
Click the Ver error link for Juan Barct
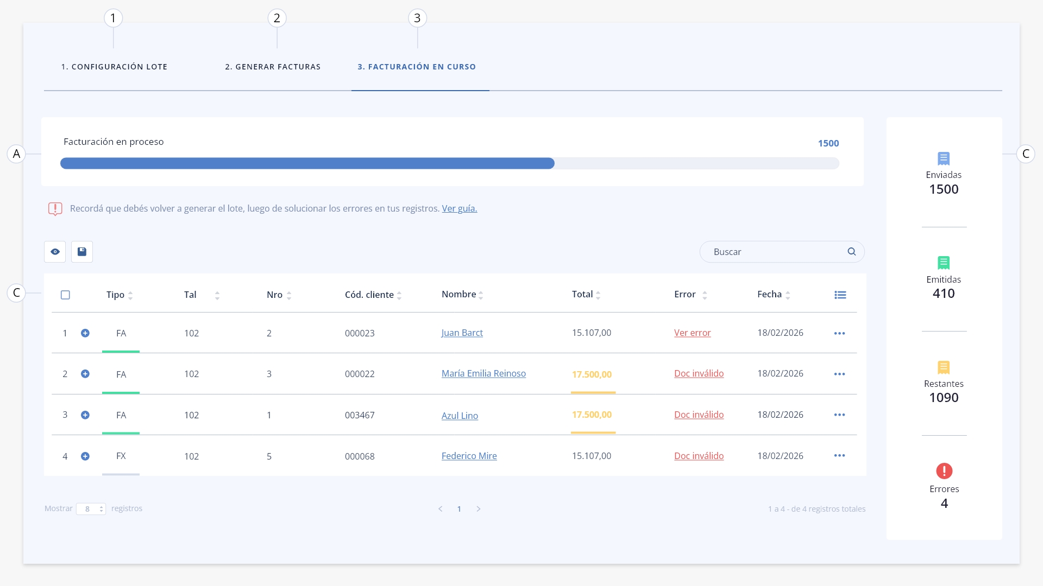(693, 333)
